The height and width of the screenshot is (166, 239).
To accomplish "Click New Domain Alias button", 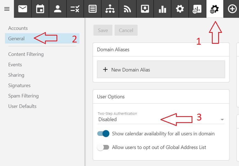I will coord(161,69).
